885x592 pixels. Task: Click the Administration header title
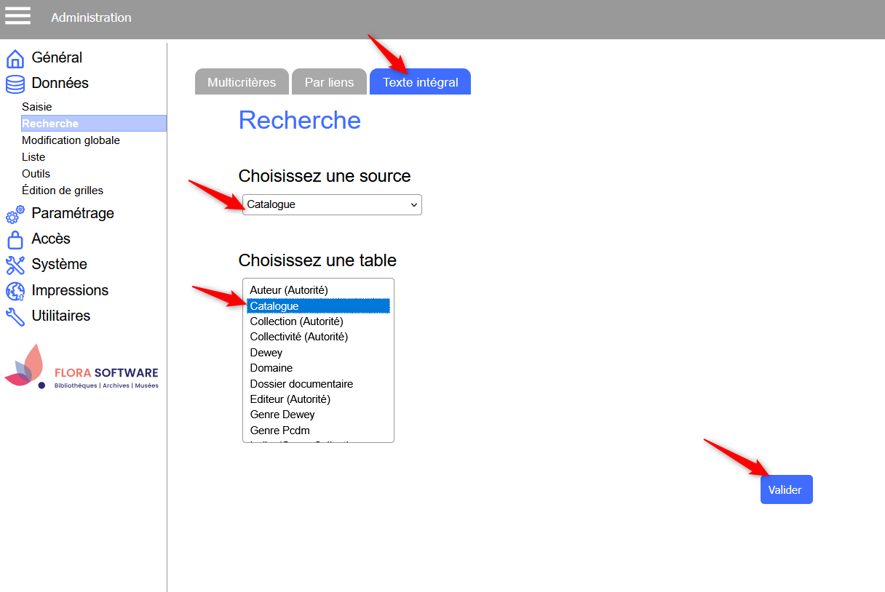(91, 17)
